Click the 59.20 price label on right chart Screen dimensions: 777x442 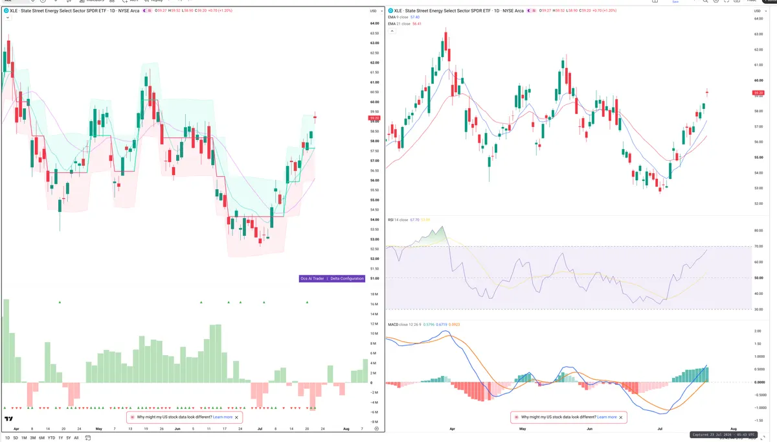click(758, 93)
